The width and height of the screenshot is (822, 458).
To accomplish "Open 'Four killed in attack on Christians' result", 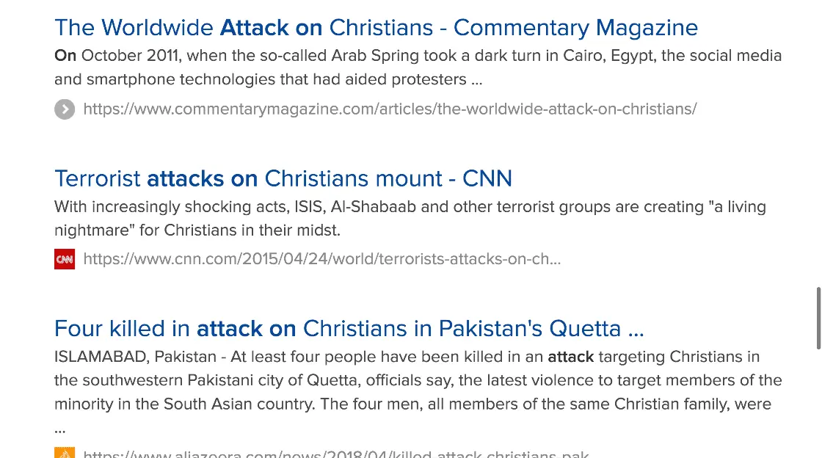I will click(x=349, y=328).
